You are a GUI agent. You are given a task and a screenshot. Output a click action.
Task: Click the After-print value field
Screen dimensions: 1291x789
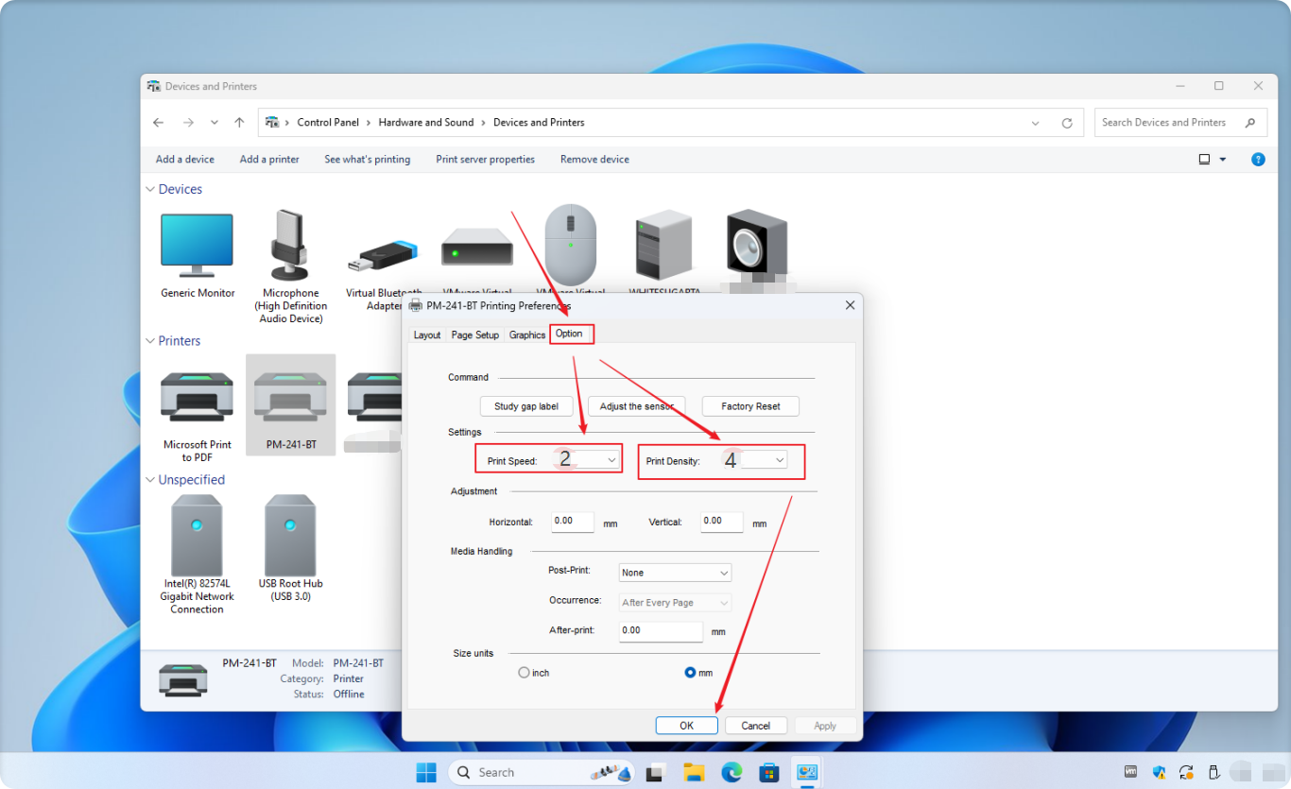[661, 631]
